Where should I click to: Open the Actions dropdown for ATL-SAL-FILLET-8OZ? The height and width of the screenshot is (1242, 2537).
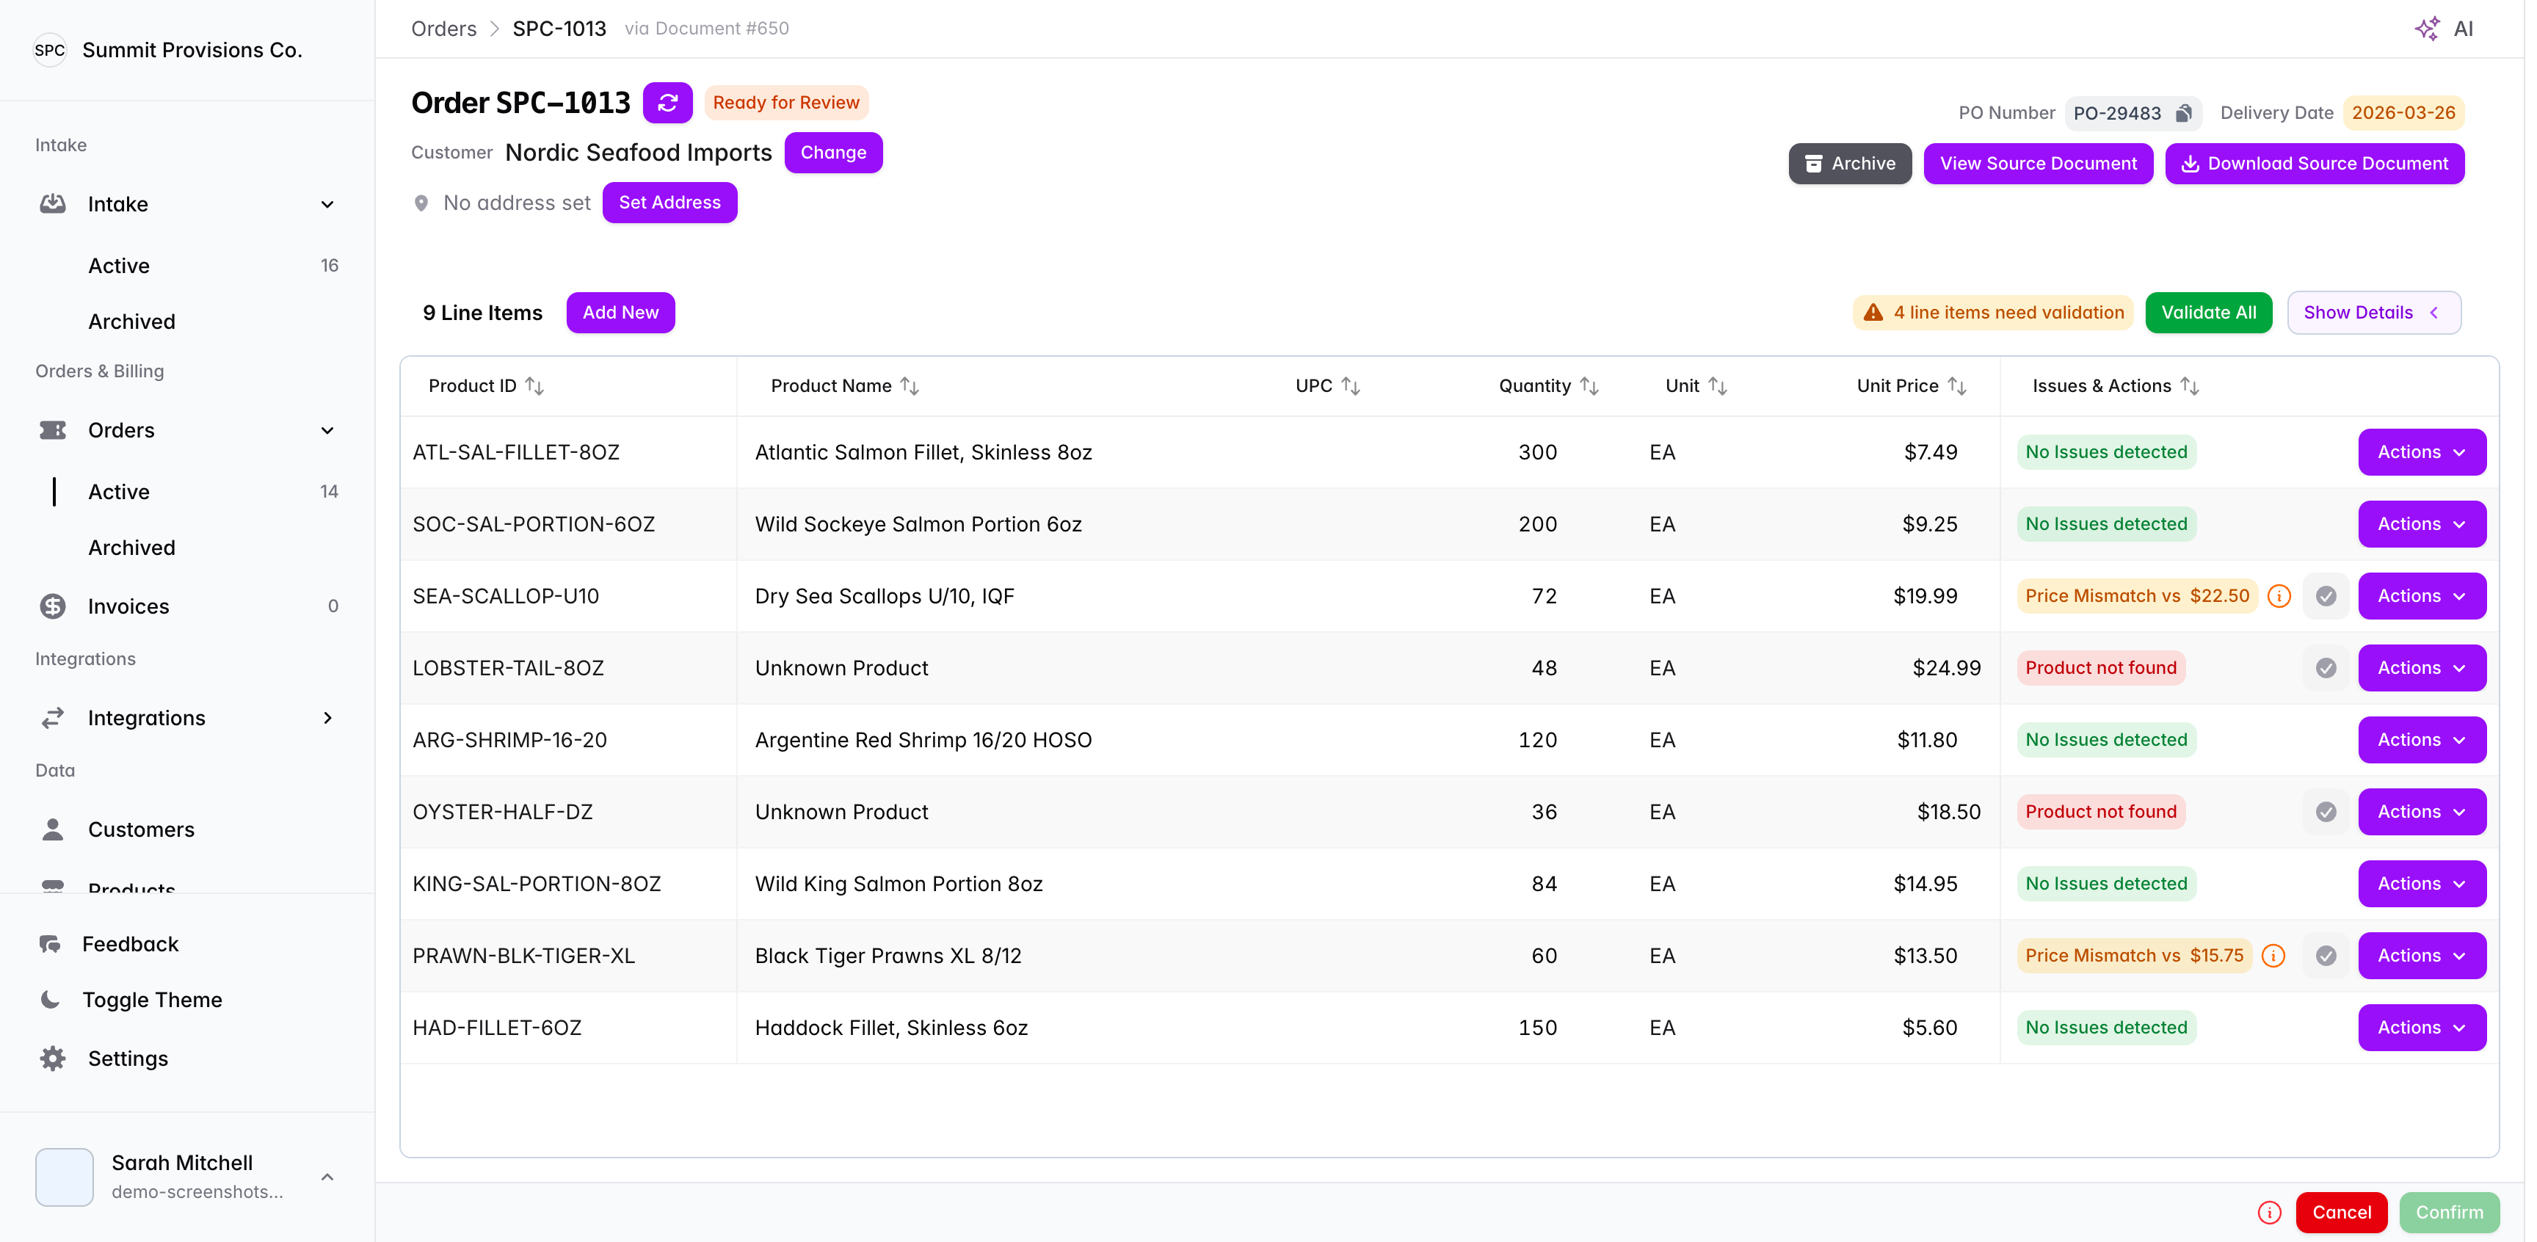coord(2421,452)
